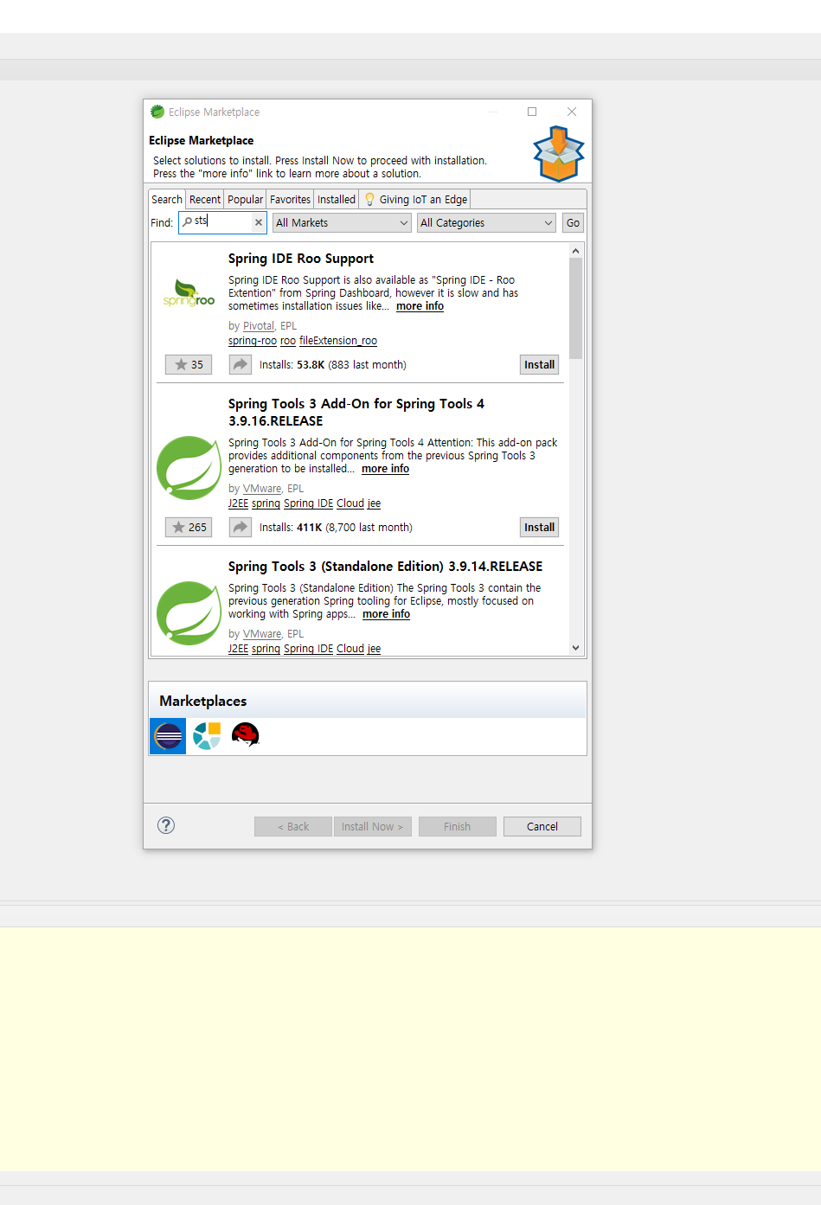821x1205 pixels.
Task: Open help with the question mark icon
Action: (166, 825)
